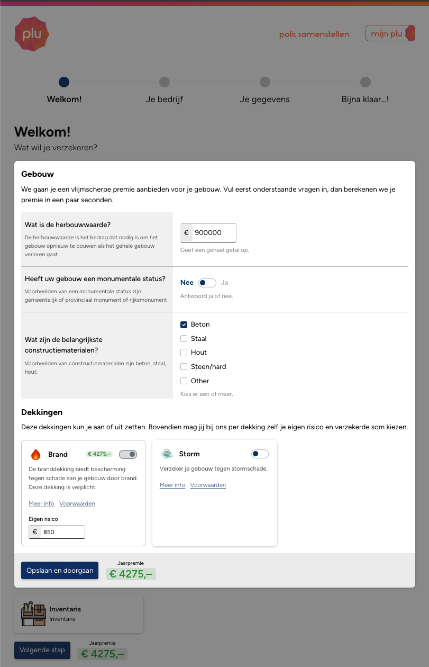Tick the Steen/hard checkbox
The image size is (429, 667).
pyautogui.click(x=184, y=366)
